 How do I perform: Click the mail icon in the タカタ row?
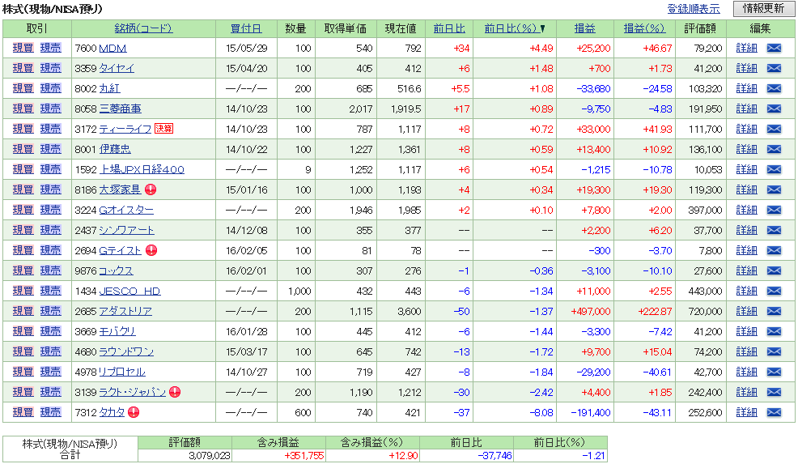[x=774, y=412]
